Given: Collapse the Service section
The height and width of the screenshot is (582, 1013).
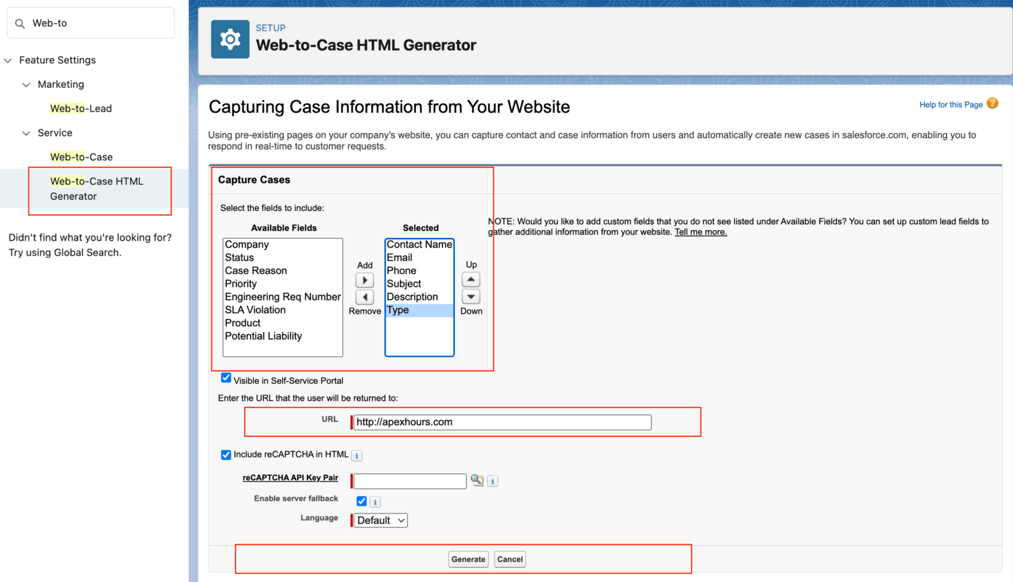Looking at the screenshot, I should pyautogui.click(x=26, y=132).
